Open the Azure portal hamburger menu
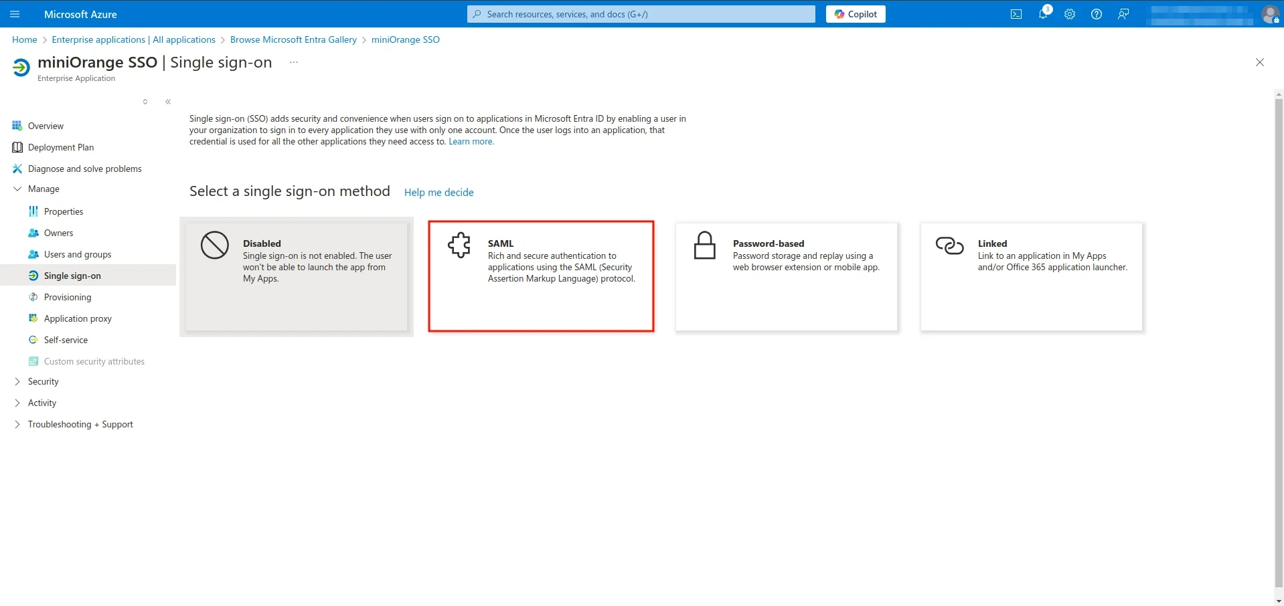Screen dimensions: 1284x606 pos(15,14)
